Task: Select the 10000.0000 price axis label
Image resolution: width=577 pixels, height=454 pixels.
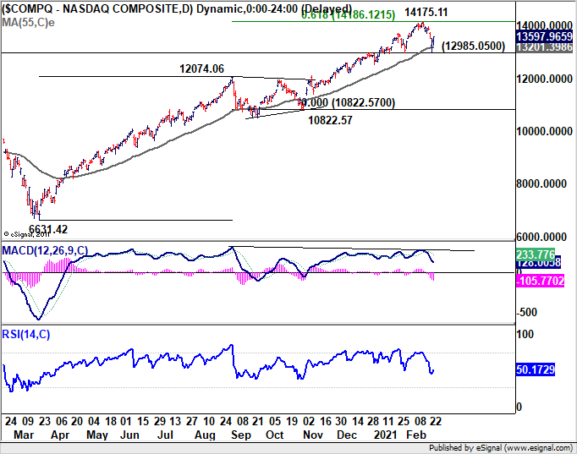Action: [x=544, y=131]
